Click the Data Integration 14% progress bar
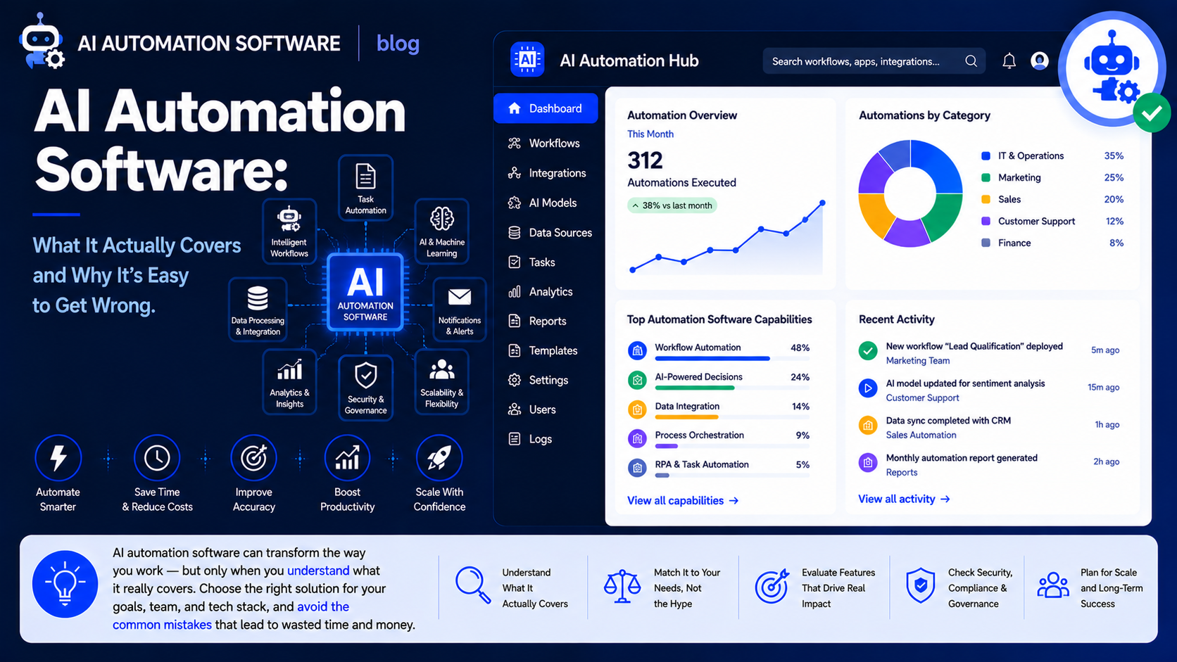 click(732, 417)
